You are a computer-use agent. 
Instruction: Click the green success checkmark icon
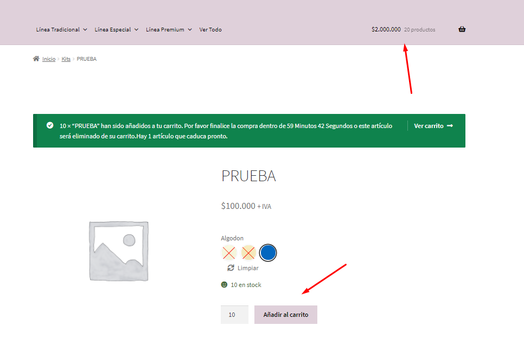tap(50, 125)
